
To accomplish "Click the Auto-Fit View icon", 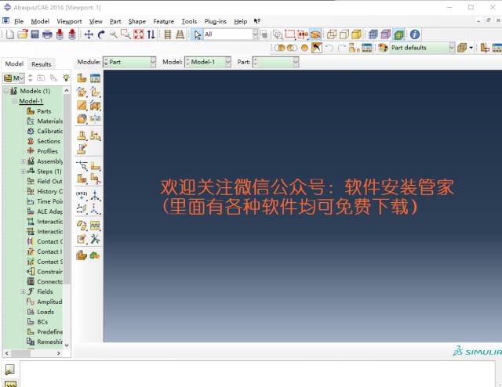I will click(139, 34).
